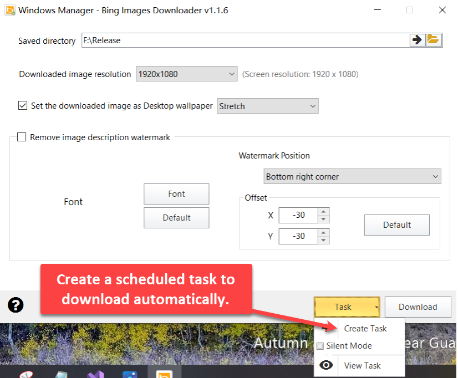Increase the X offset with up arrow
This screenshot has height=378, width=458.
pos(323,212)
